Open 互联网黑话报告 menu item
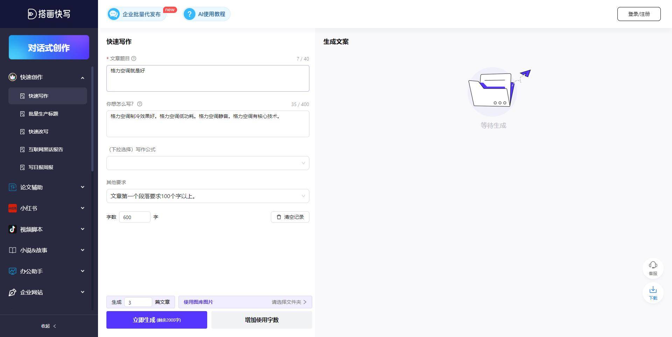 [45, 149]
